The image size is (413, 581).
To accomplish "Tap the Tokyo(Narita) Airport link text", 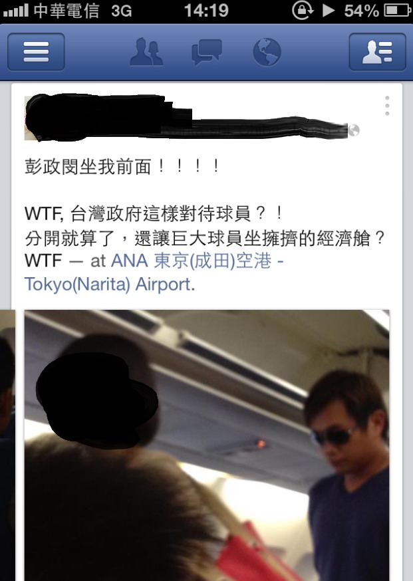I will tap(108, 285).
